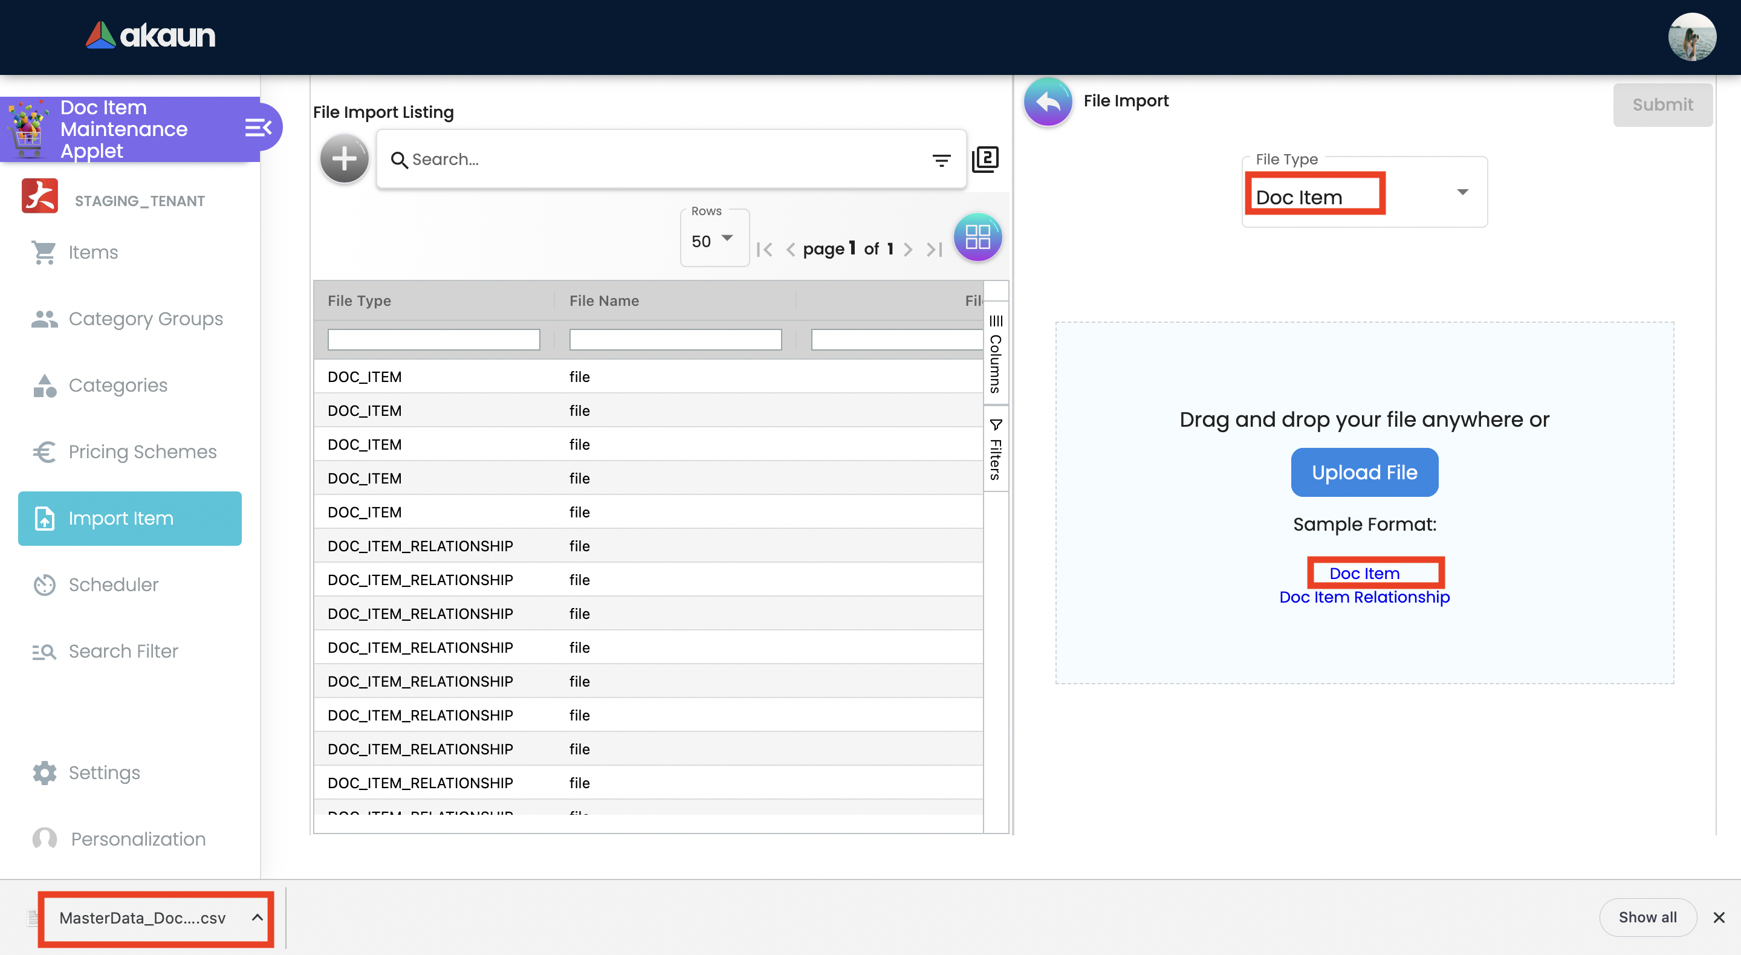The image size is (1741, 955).
Task: Click the File Name column filter field
Action: (675, 339)
